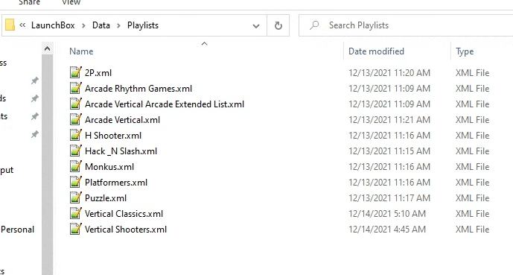The width and height of the screenshot is (513, 275).
Task: Open the address bar history dropdown
Action: (256, 25)
